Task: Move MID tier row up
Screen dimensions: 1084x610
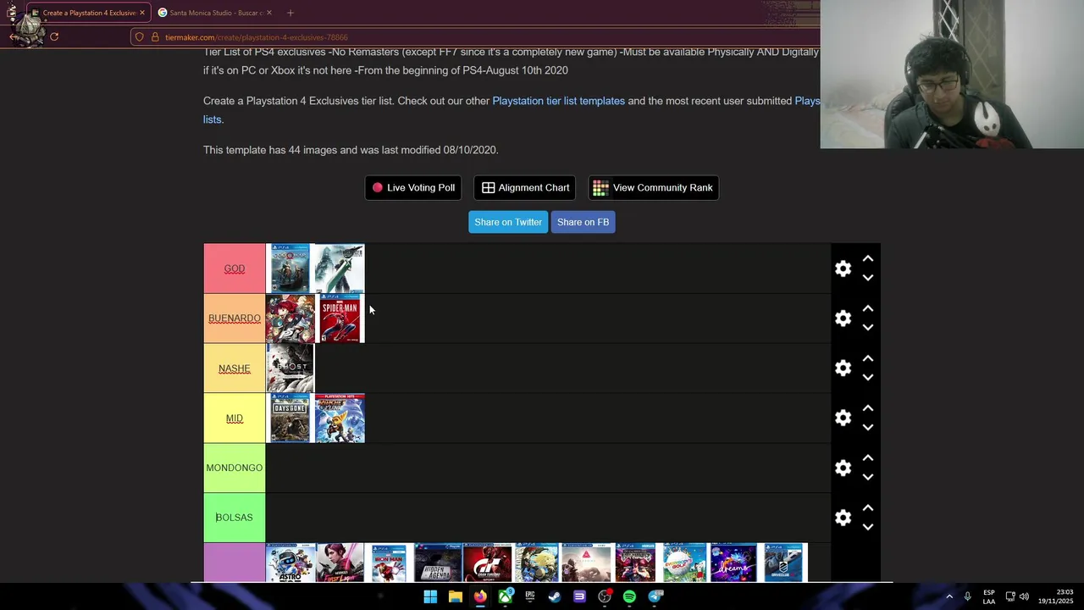Action: [x=868, y=408]
